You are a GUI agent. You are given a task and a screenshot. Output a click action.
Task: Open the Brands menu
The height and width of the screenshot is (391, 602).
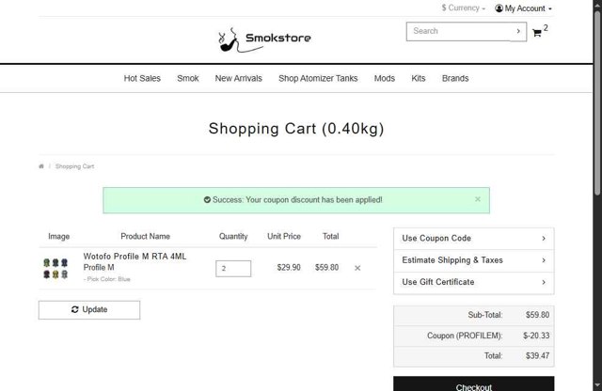pyautogui.click(x=455, y=78)
